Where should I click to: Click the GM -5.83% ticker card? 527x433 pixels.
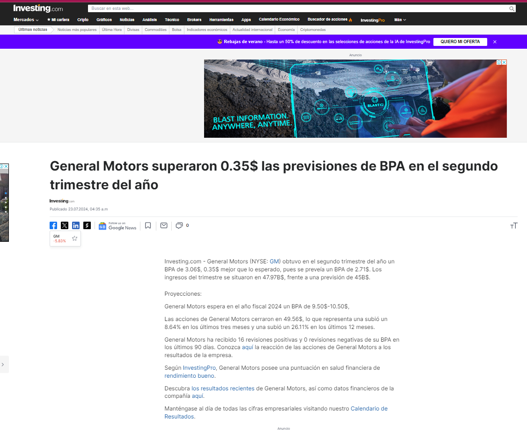tap(65, 239)
